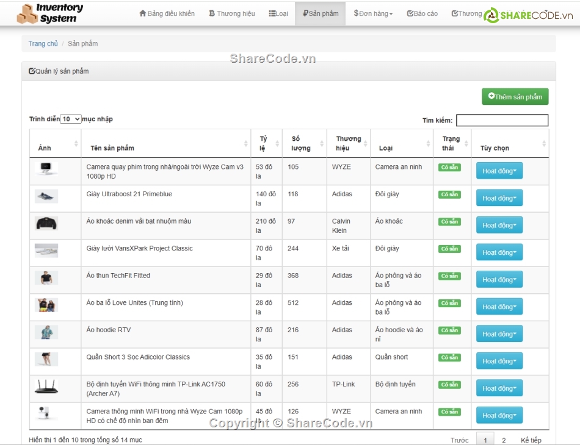Follow the Trang chủ breadcrumb link
580x445 pixels.
pyautogui.click(x=43, y=43)
